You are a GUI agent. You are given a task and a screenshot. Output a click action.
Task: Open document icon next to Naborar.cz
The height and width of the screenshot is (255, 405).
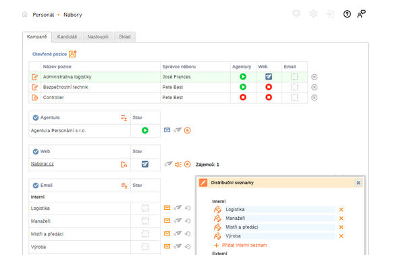click(x=124, y=165)
